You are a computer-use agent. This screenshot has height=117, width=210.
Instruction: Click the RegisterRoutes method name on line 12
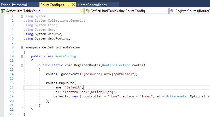click(x=87, y=65)
